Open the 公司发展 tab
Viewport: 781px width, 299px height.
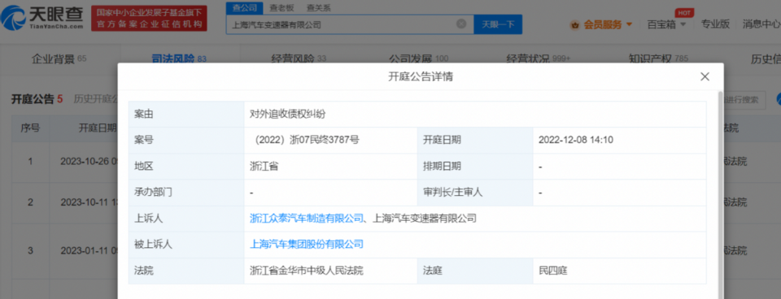point(418,58)
